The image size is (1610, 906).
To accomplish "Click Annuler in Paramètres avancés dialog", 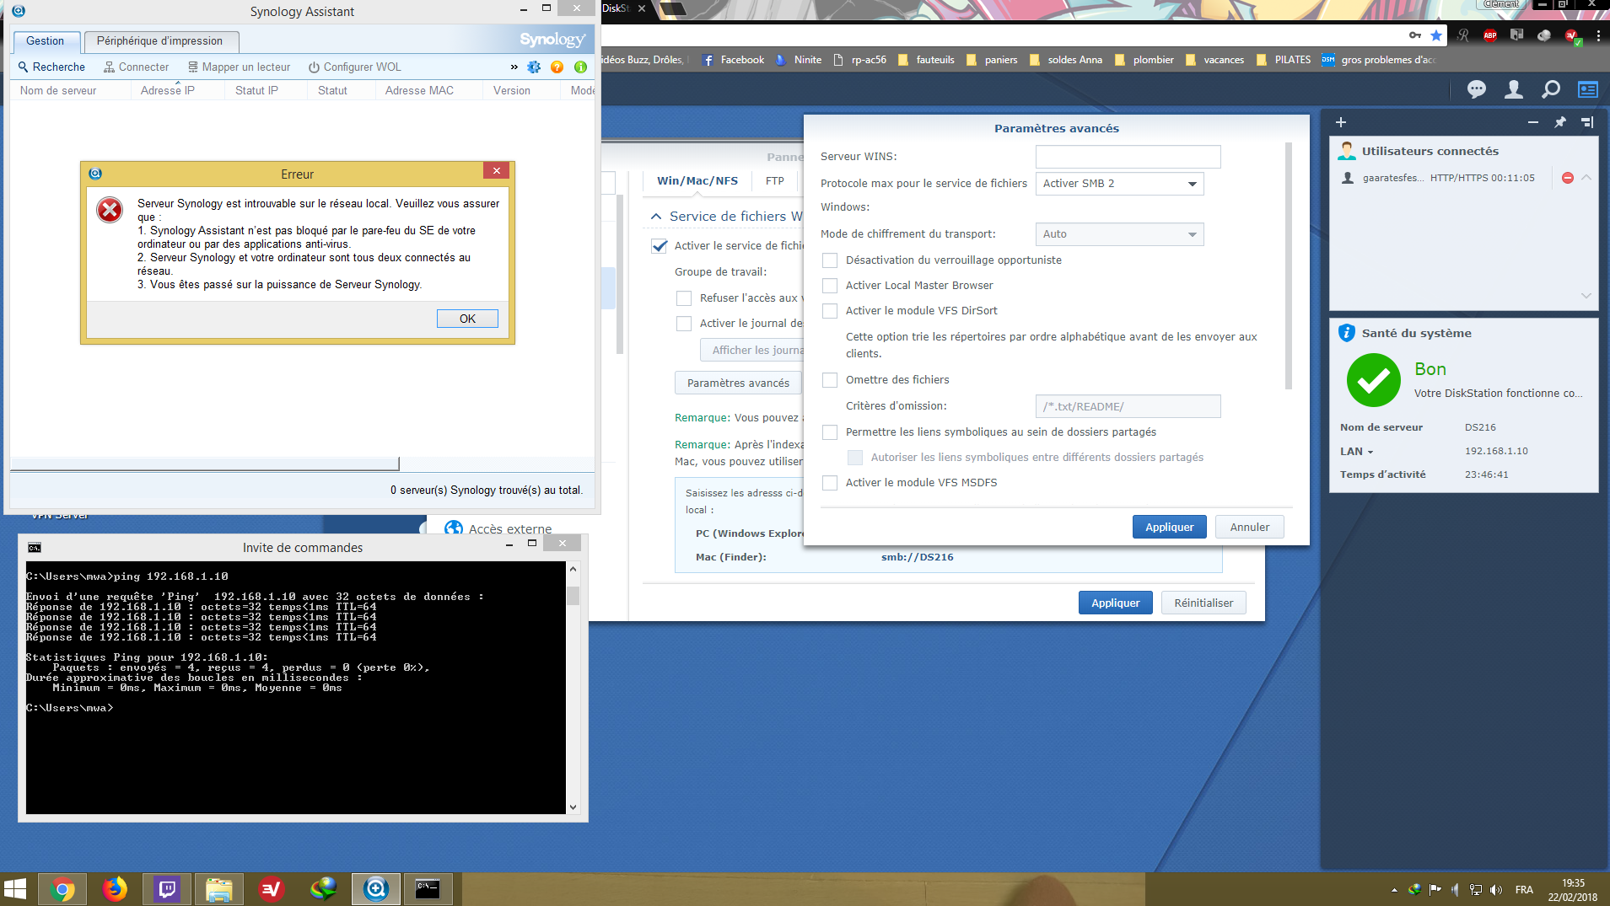I will pyautogui.click(x=1249, y=527).
